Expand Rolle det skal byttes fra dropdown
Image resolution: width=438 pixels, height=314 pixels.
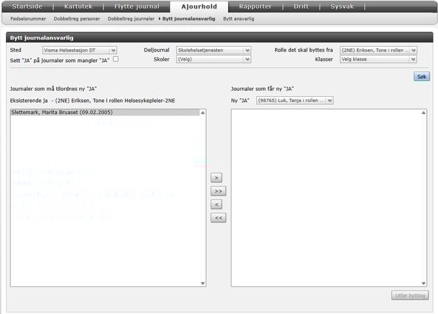click(x=378, y=50)
